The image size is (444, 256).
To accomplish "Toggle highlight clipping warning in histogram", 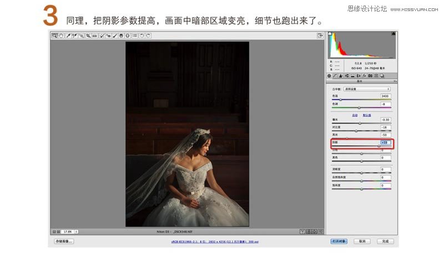I will pos(393,35).
